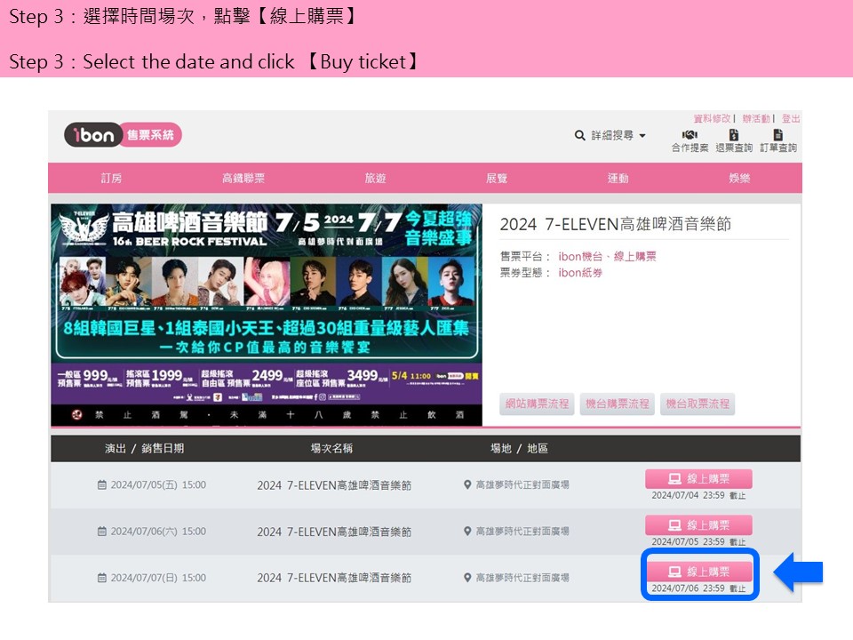853x640 pixels.
Task: Click the 資料修改 link
Action: point(712,118)
